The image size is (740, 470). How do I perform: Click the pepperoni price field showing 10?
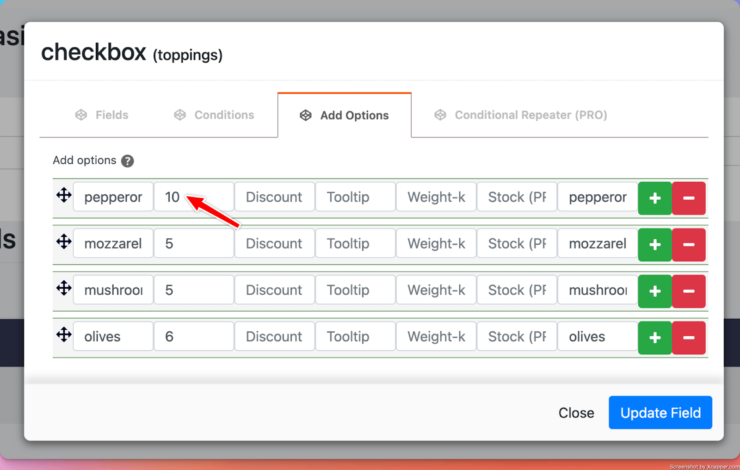click(194, 197)
